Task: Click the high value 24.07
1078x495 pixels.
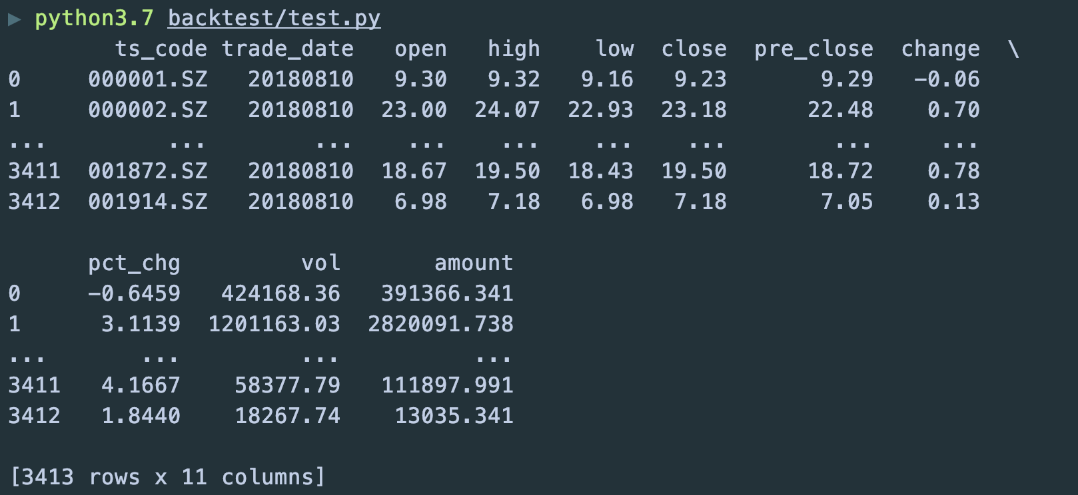Action: 507,110
